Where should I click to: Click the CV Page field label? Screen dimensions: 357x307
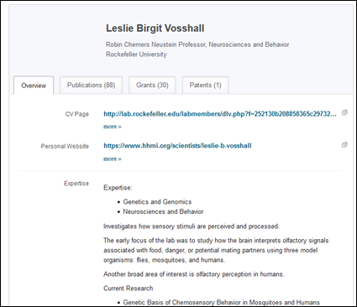(77, 114)
